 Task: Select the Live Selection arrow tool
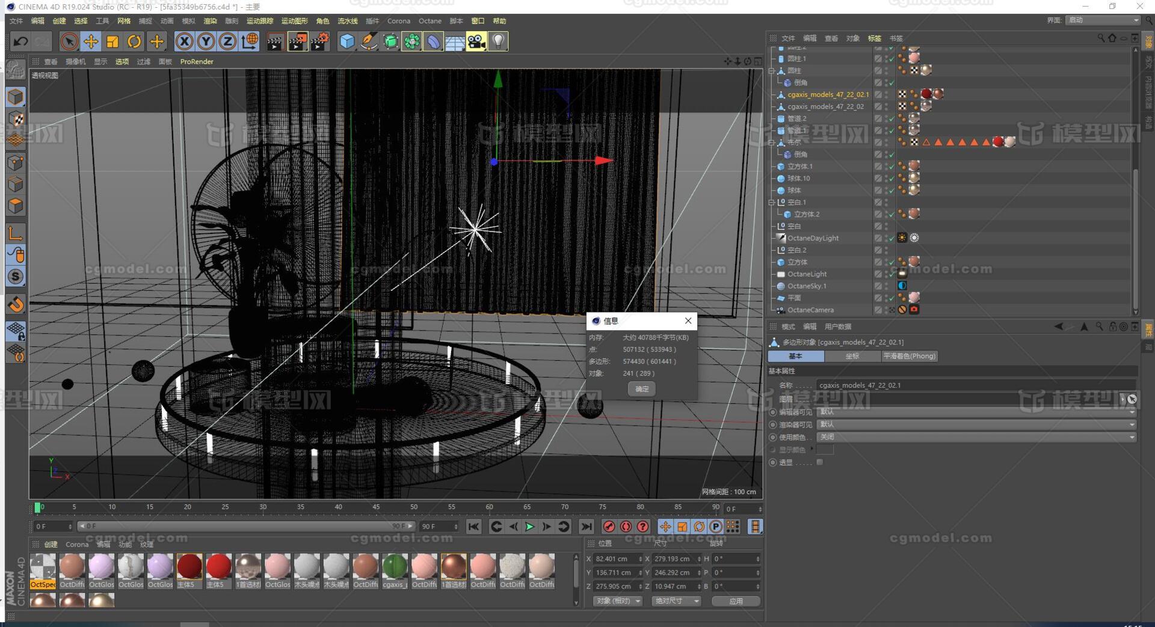[69, 41]
